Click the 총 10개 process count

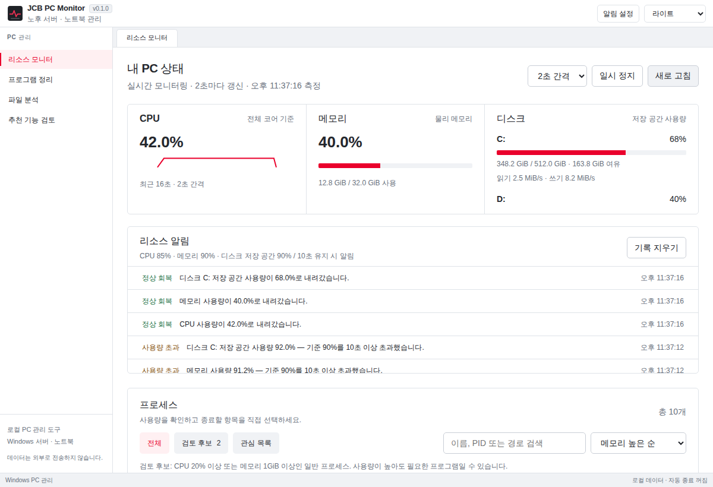tap(672, 412)
